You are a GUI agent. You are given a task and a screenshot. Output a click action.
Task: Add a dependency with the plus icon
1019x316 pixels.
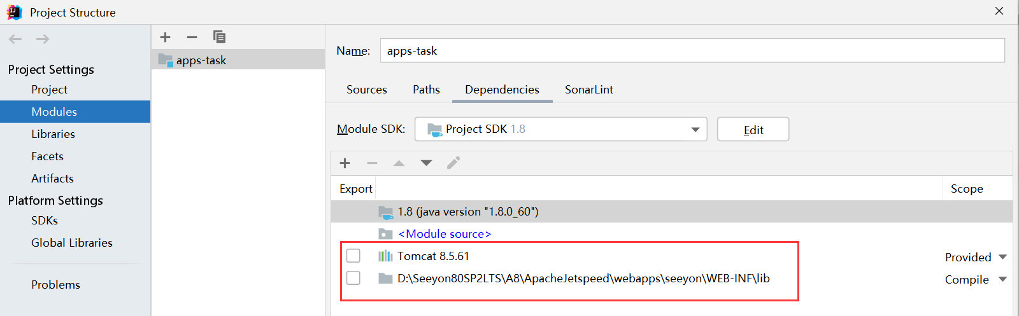[345, 163]
